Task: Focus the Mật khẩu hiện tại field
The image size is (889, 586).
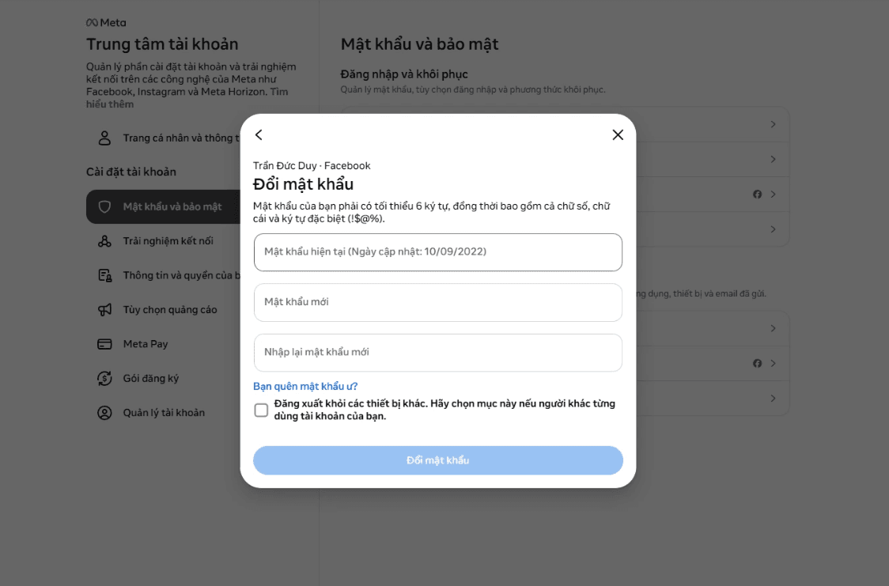Action: [437, 252]
